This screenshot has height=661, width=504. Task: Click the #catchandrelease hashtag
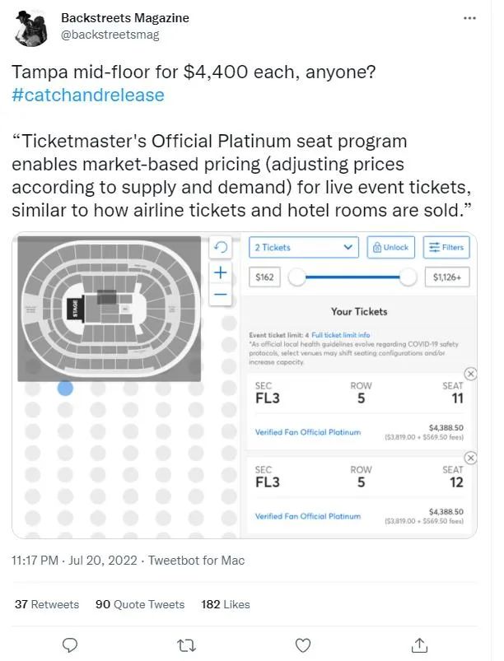88,95
